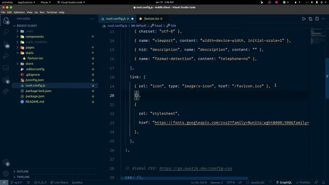Open the .gitignore file

click(x=32, y=75)
